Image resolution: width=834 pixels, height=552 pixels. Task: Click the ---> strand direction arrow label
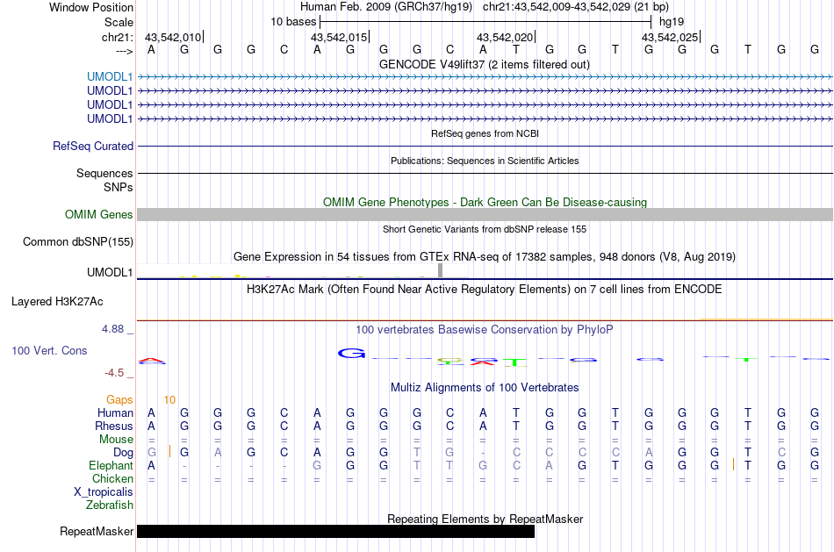(125, 51)
